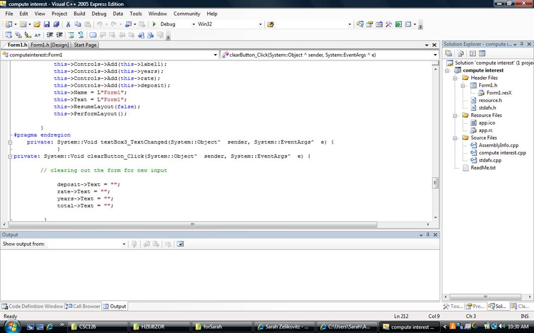Select compute interest.cpp in Solution Explorer
This screenshot has width=534, height=333.
(x=500, y=153)
